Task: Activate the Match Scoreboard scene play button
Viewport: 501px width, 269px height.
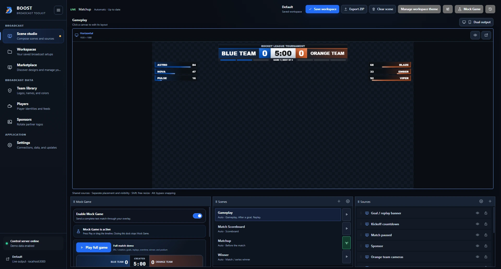Action: click(x=347, y=229)
